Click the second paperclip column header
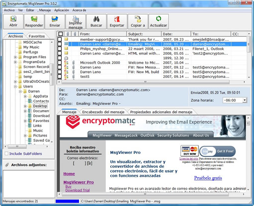Image resolution: width=254 pixels, height=206 pixels. [75, 34]
